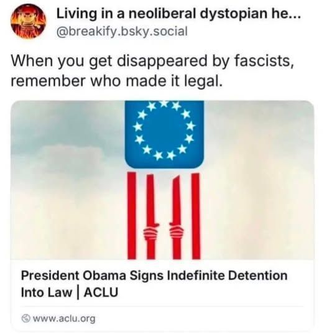Click the globe icon beside www.aclu.org
327x334 pixels.
pyautogui.click(x=25, y=318)
